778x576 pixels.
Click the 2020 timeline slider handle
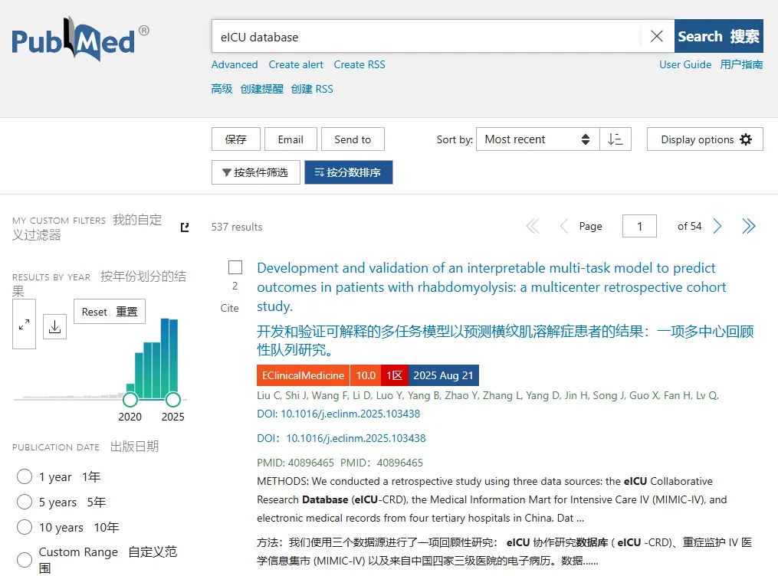[x=130, y=398]
